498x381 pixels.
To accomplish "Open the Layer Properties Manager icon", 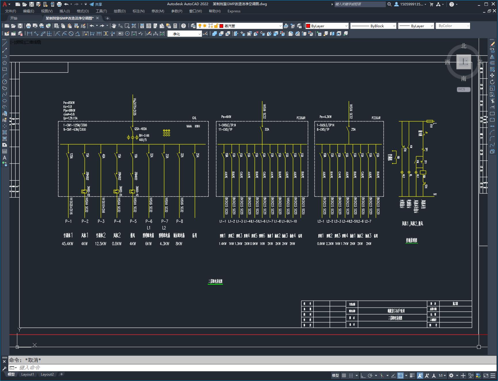I will tap(193, 26).
